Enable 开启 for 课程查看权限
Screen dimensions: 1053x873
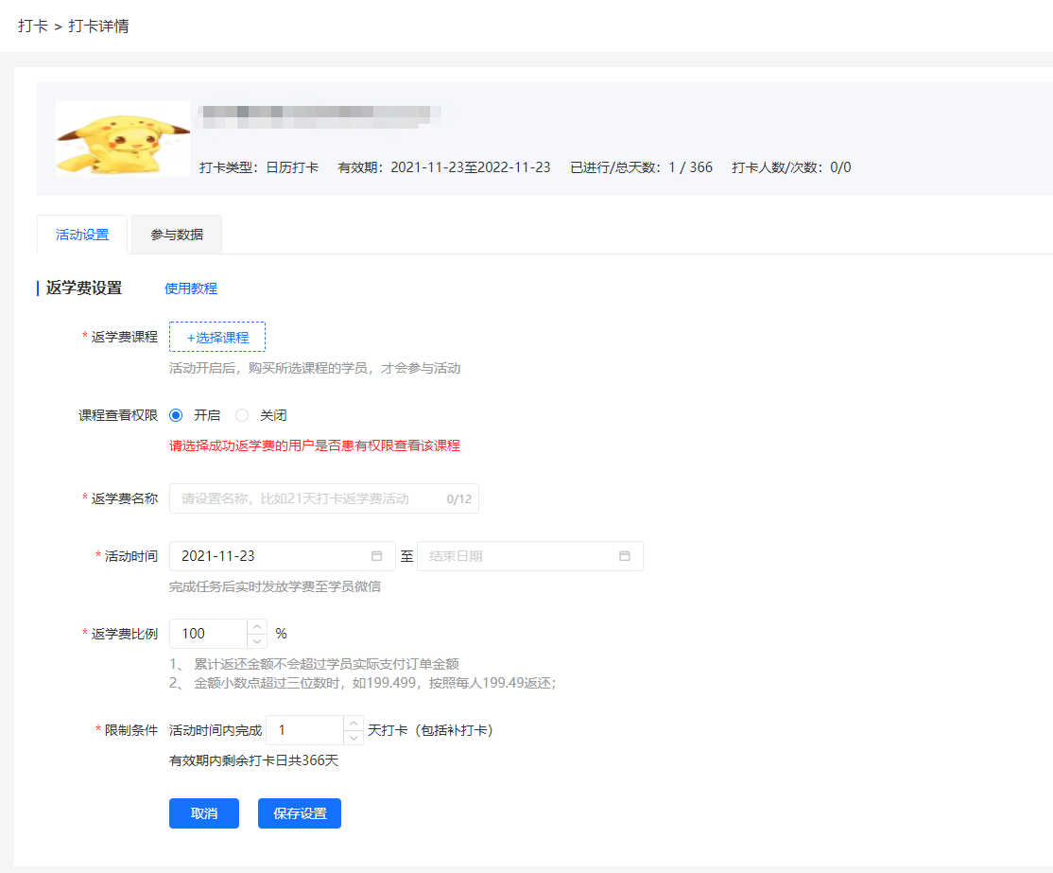[174, 415]
